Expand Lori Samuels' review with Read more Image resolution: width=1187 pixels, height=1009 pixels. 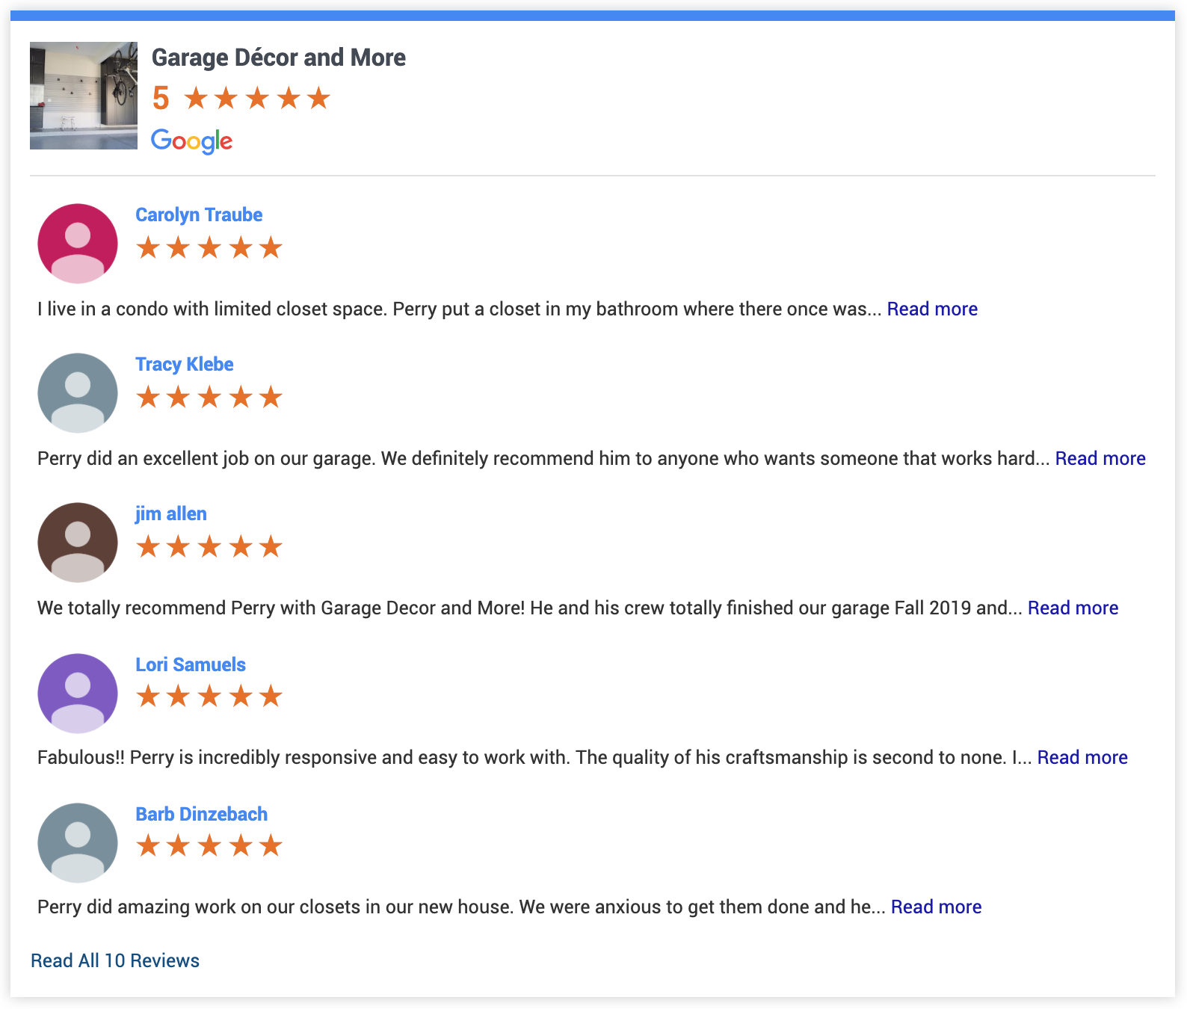pyautogui.click(x=1082, y=758)
